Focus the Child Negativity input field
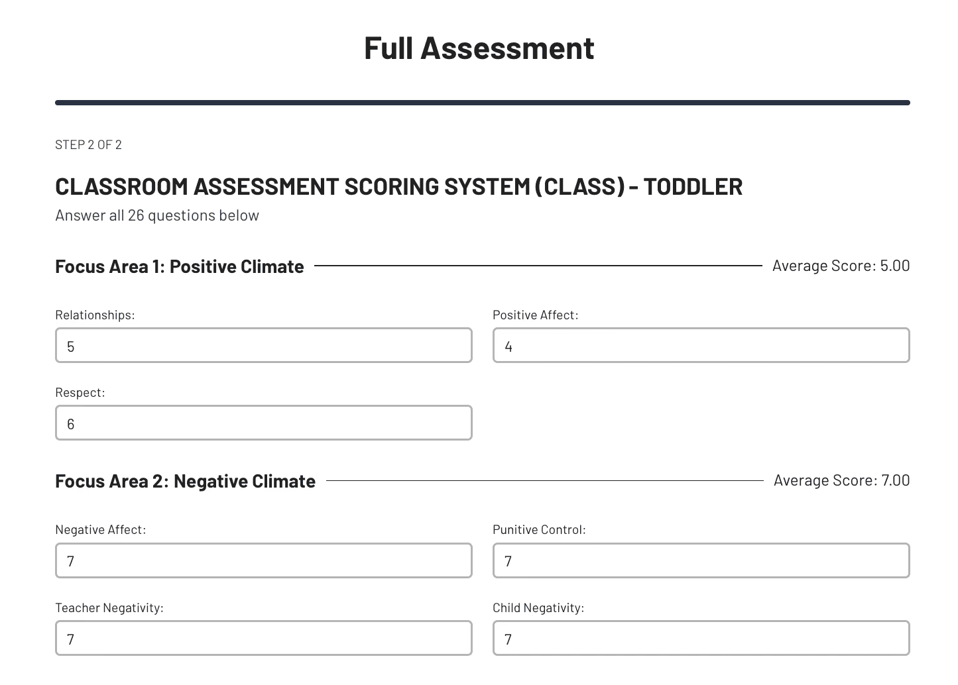The height and width of the screenshot is (685, 958). [x=701, y=638]
